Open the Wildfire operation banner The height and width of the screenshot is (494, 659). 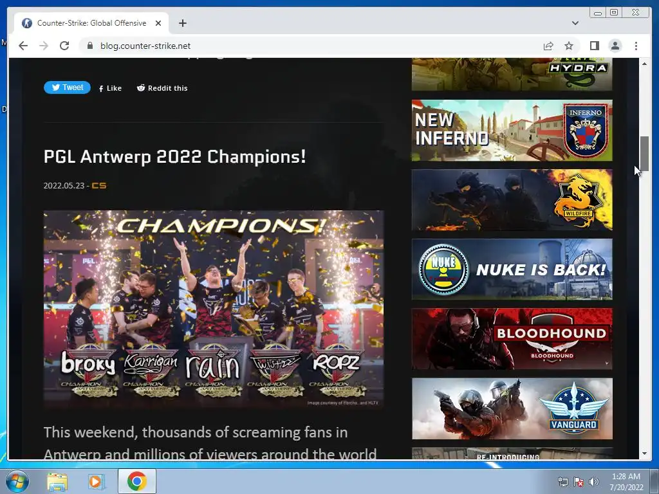(512, 200)
